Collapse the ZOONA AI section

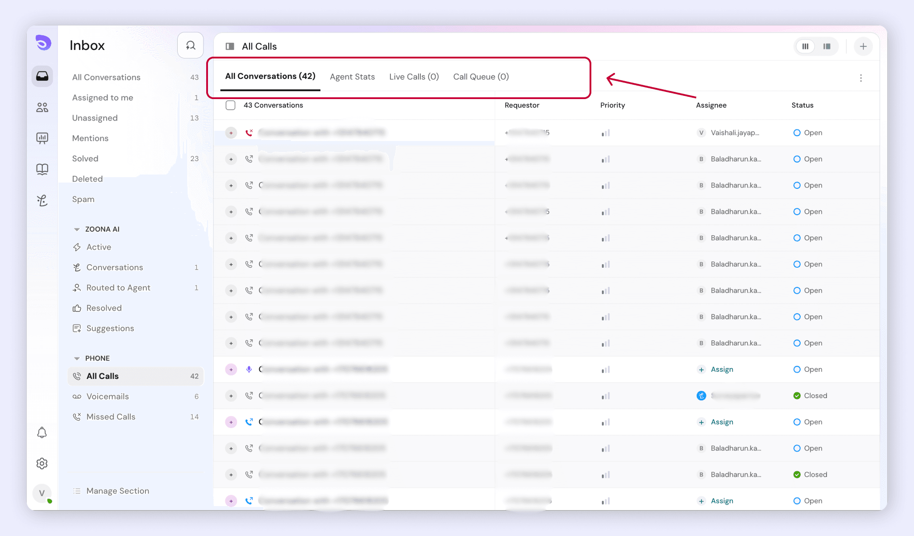(77, 229)
